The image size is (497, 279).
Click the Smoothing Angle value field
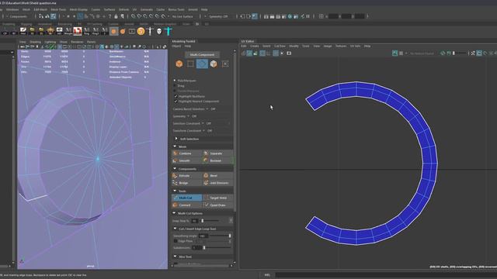pos(203,236)
